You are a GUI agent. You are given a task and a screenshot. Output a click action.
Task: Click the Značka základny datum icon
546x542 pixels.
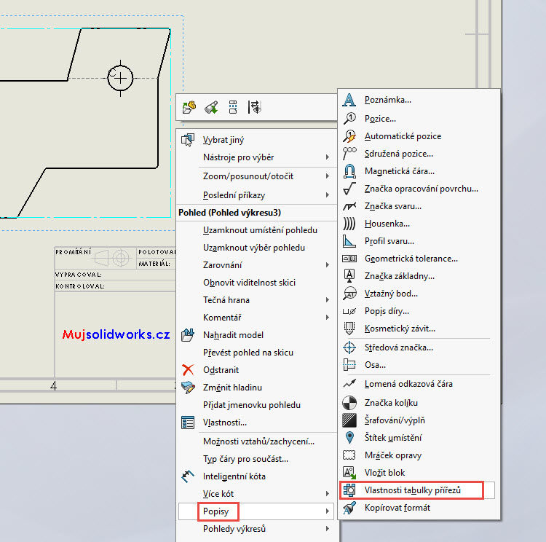(x=349, y=276)
